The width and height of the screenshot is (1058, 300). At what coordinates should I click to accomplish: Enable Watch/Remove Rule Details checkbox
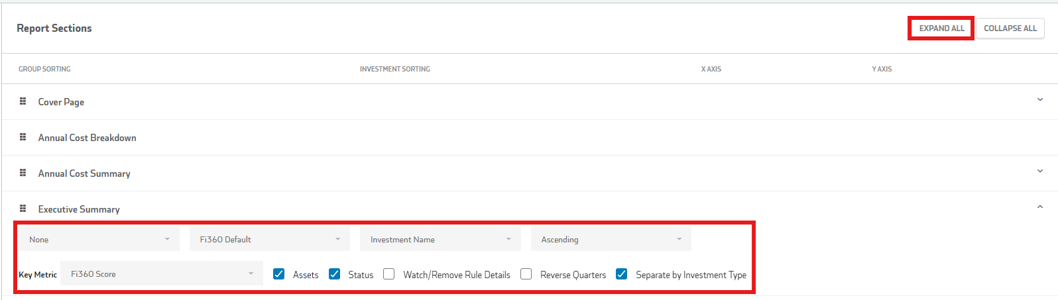(389, 274)
